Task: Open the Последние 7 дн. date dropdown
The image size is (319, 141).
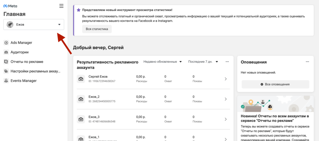Action: click(203, 62)
